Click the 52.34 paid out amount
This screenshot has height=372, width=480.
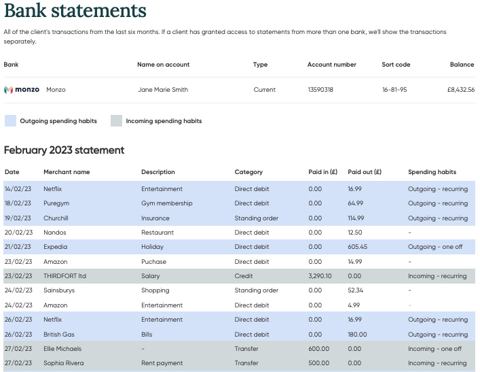[x=355, y=290]
